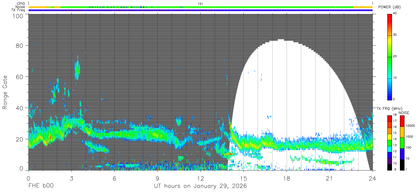Select the red block of the noise legend
Screen dimensions: 419x193
point(402,121)
